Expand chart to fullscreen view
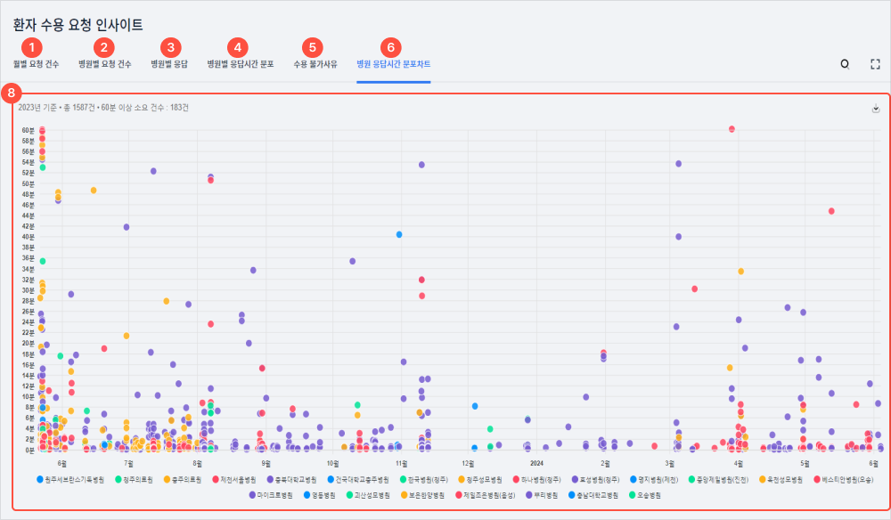This screenshot has width=891, height=520. (x=875, y=64)
